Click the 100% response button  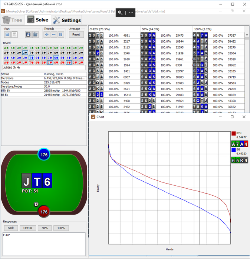click(x=61, y=228)
